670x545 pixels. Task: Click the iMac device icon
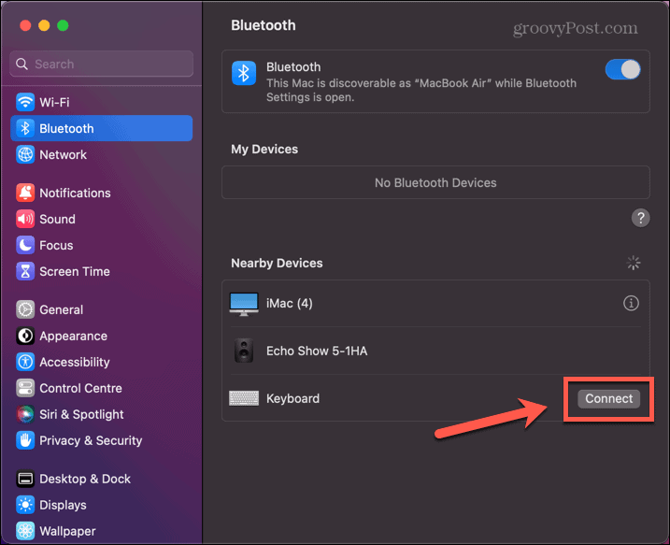[x=244, y=304]
